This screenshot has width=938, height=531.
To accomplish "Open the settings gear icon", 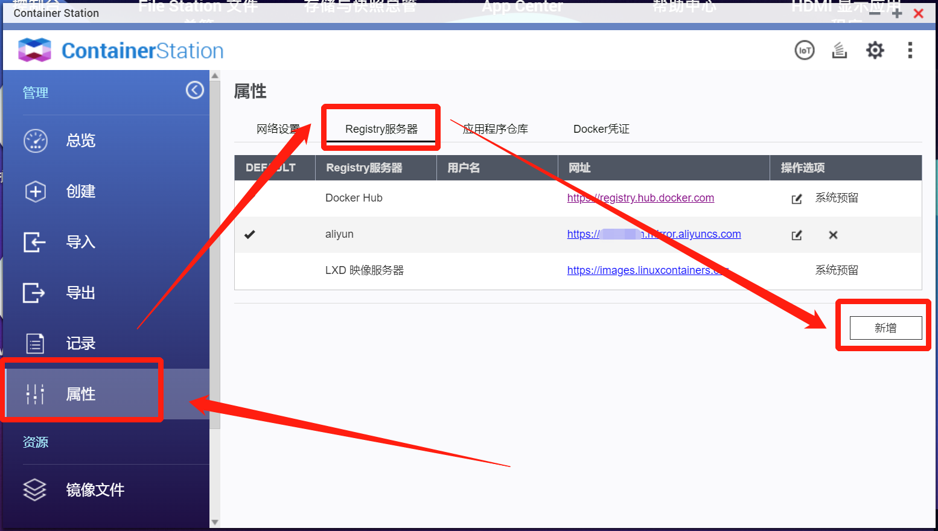I will [875, 50].
